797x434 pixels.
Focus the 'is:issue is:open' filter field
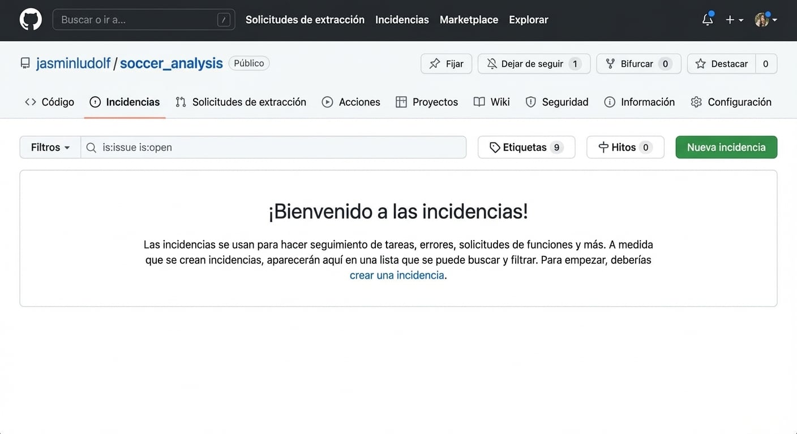(x=273, y=147)
